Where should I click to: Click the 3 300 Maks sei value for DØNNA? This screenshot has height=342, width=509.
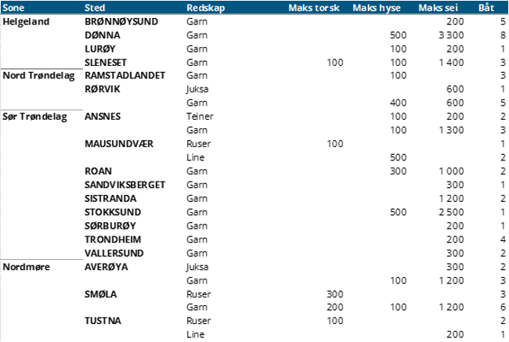[451, 35]
